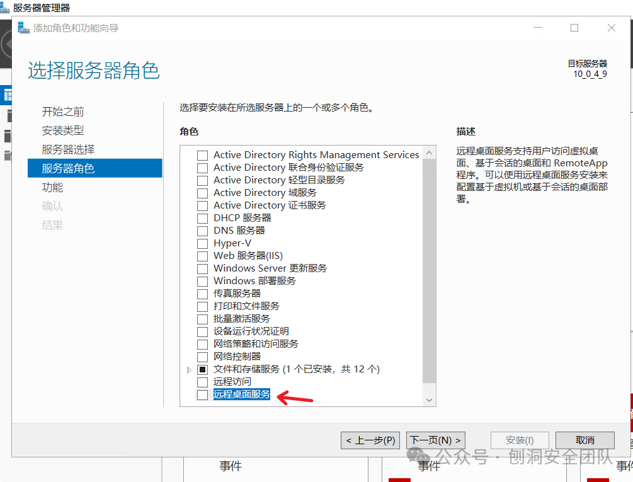The image size is (633, 482).
Task: Click the roles list scroll-down arrow
Action: [x=429, y=399]
